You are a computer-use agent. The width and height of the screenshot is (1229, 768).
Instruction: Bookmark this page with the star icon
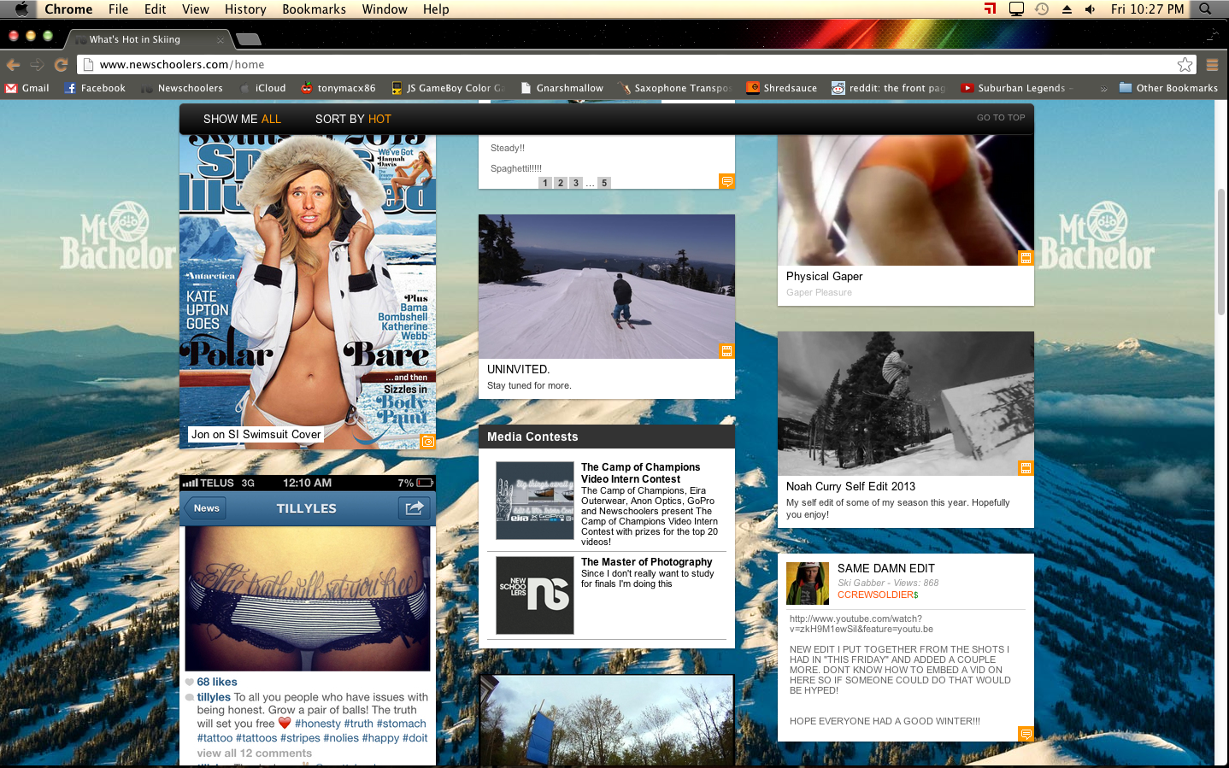pyautogui.click(x=1185, y=65)
